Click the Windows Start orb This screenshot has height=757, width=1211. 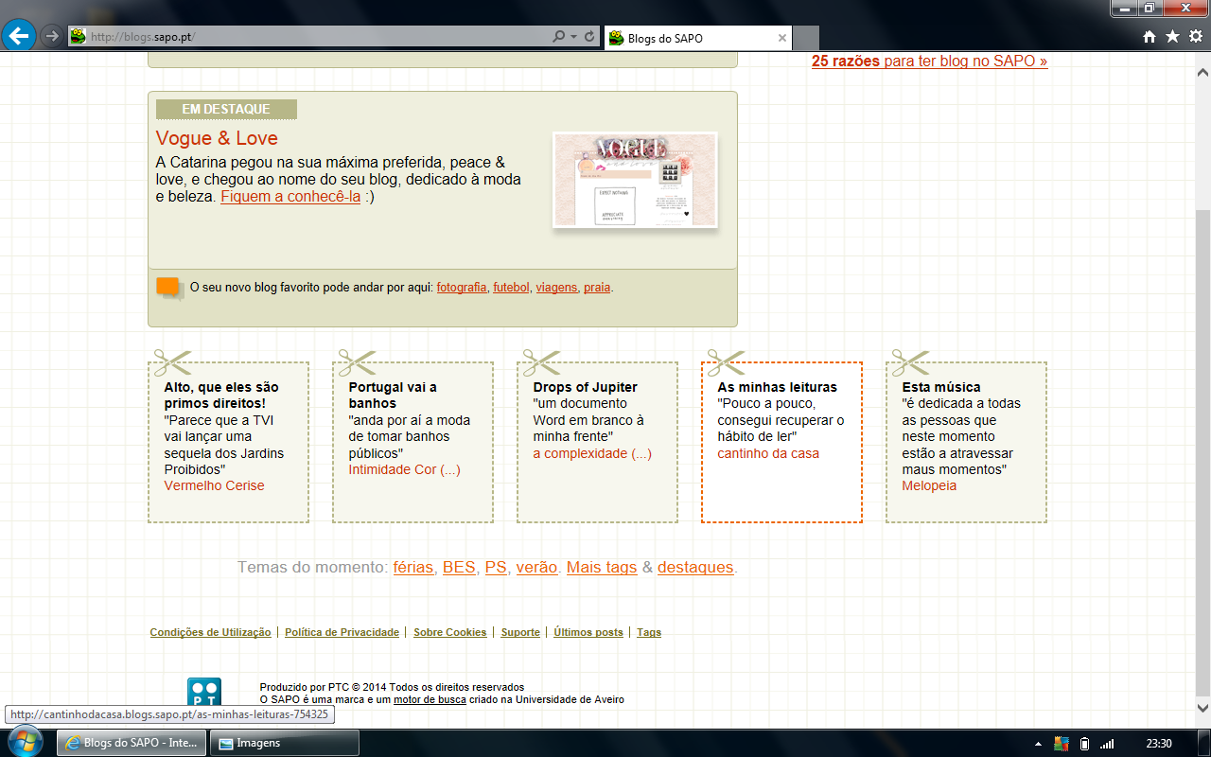[26, 742]
